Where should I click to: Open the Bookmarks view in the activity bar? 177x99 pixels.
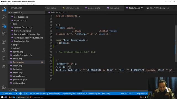[x=4, y=58]
